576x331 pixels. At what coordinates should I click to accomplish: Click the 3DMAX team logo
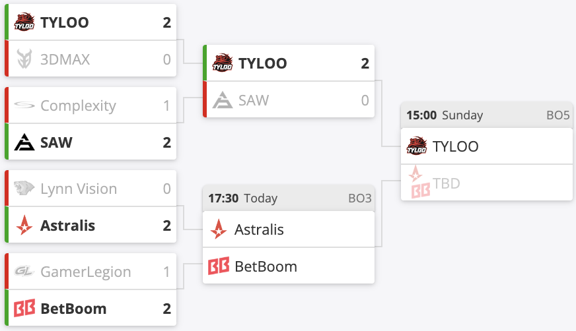click(24, 59)
